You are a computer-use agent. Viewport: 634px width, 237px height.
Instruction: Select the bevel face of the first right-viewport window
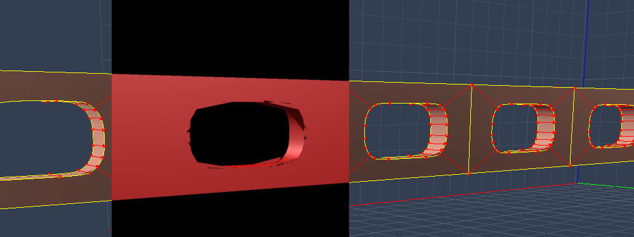pyautogui.click(x=437, y=130)
